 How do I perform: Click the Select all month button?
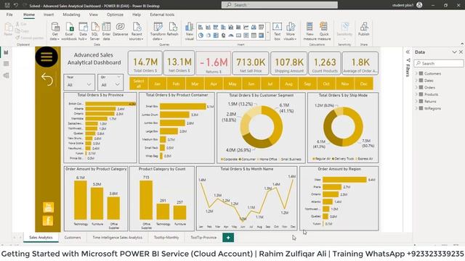coord(139,84)
